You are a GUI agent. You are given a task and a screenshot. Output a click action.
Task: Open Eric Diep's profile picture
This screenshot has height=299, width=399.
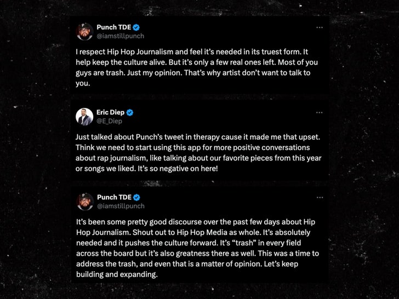click(84, 117)
